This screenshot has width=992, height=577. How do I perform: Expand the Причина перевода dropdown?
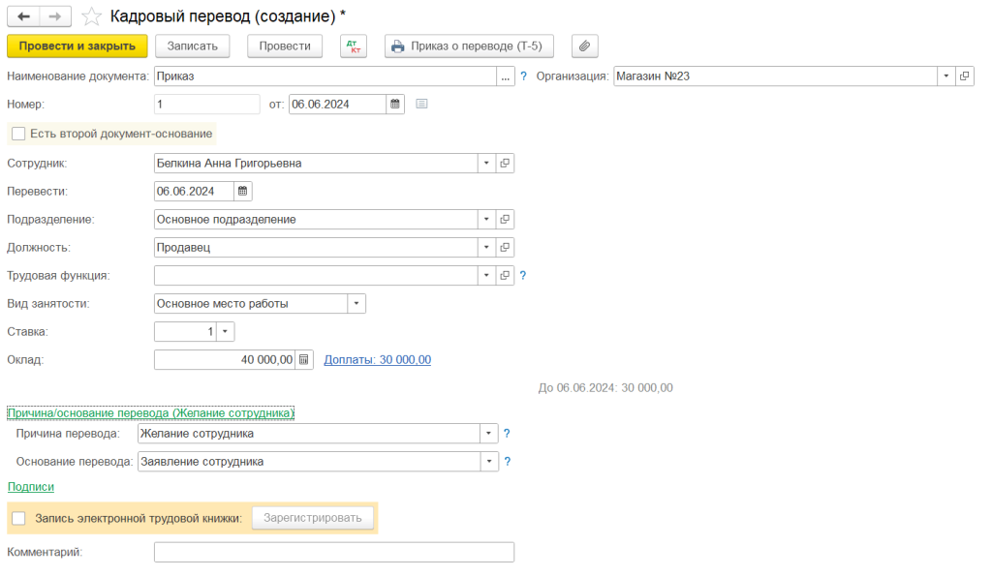point(489,434)
